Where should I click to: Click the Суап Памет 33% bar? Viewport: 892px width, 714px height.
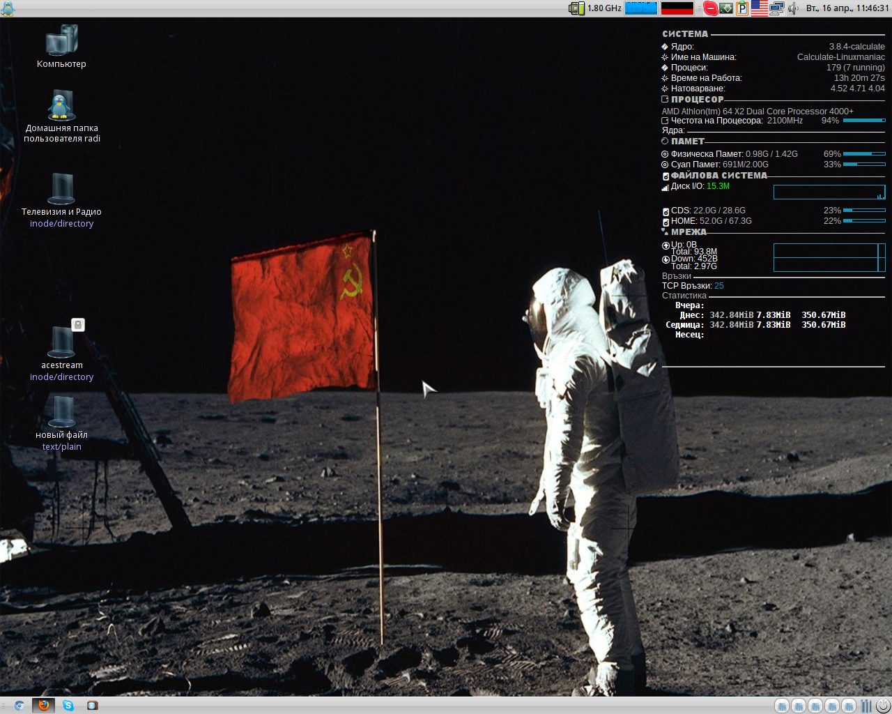point(864,164)
